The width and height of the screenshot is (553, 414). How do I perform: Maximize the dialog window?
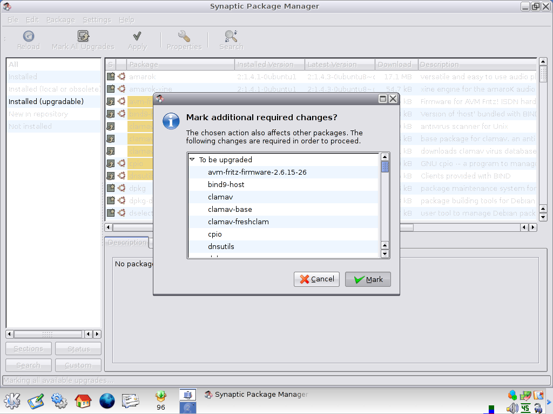(x=383, y=99)
